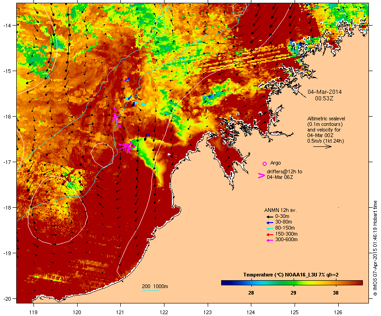Click the magenta 300-600m legend arrow
Image resolution: width=381 pixels, height=316 pixels.
(x=269, y=240)
